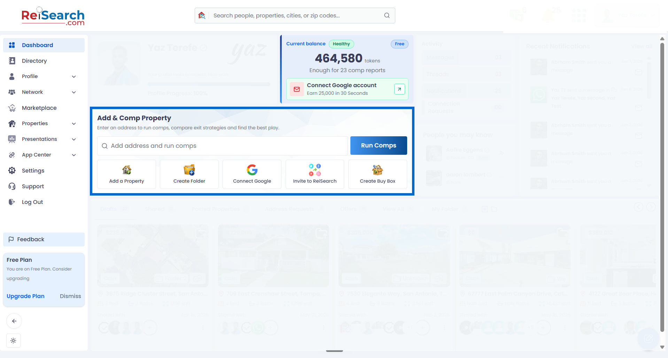Screen dimensions: 668x358
Task: Click the Healthy balance badge
Action: 341,44
